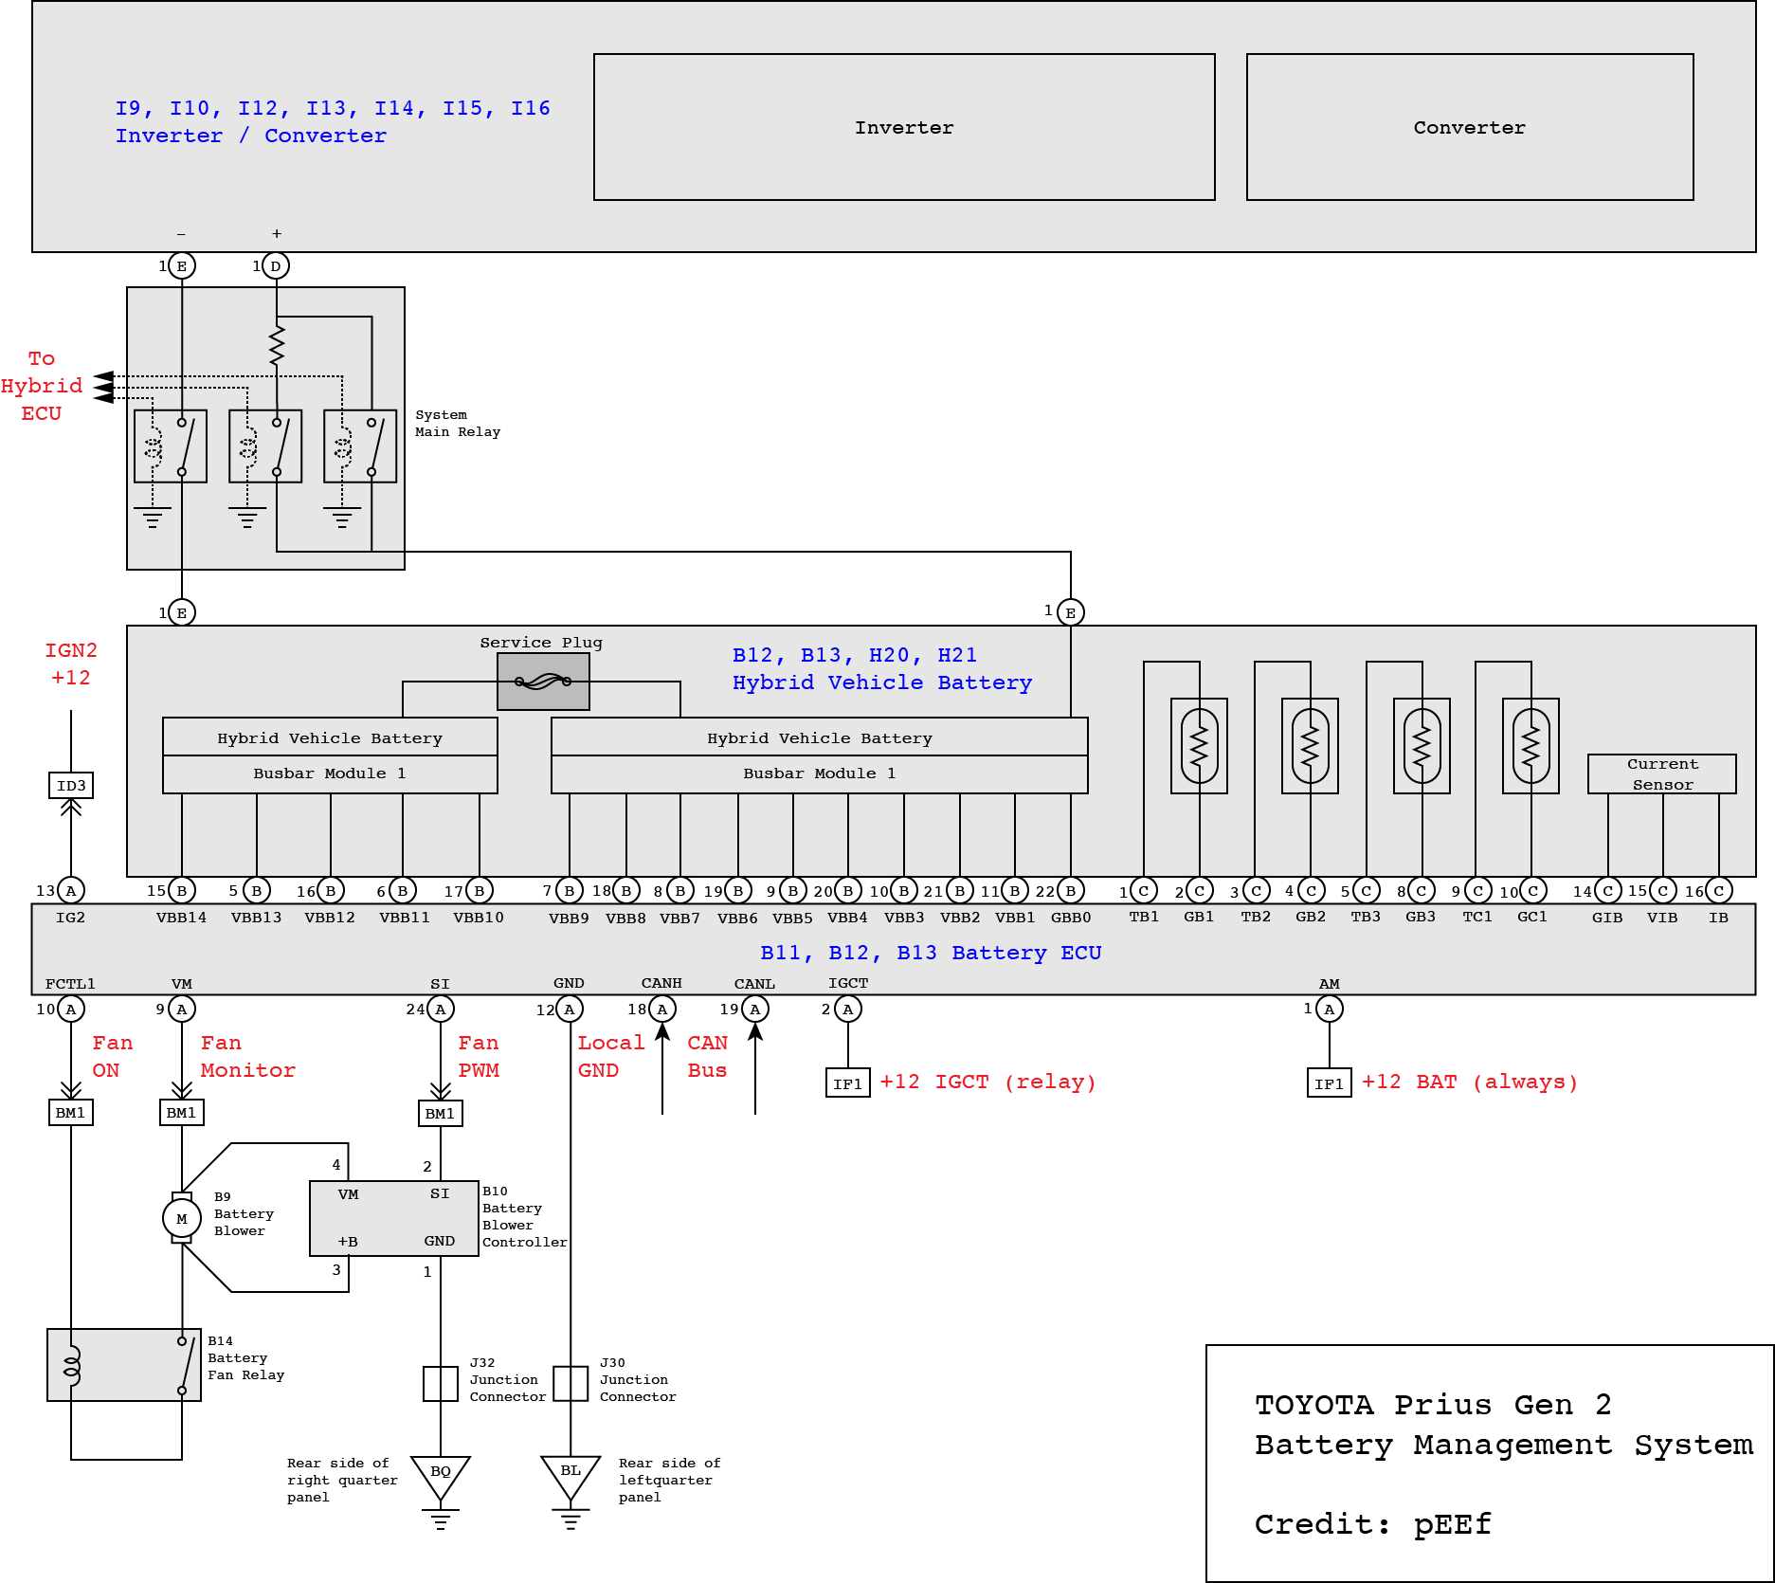Select pin 15 B circle above VBB14
1775x1583 pixels.
[182, 891]
